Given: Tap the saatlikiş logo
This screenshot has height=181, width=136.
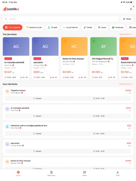Looking at the screenshot, I should click(11, 9).
